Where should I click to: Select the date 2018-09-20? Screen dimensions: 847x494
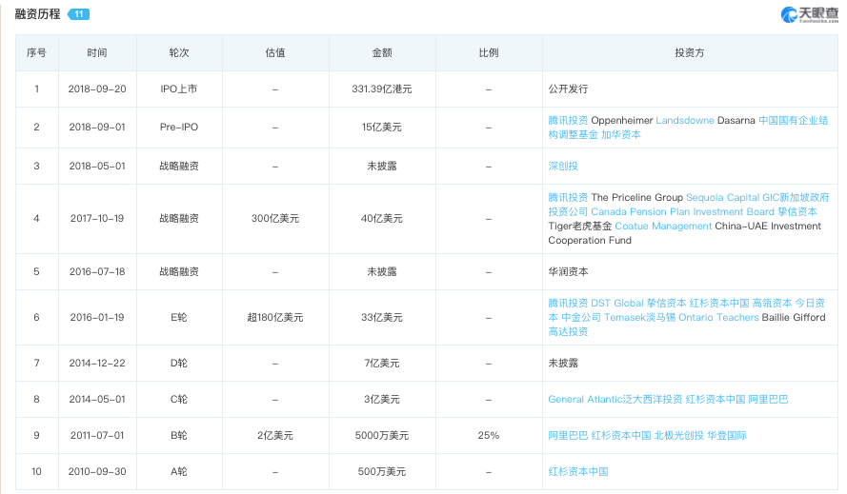(97, 89)
